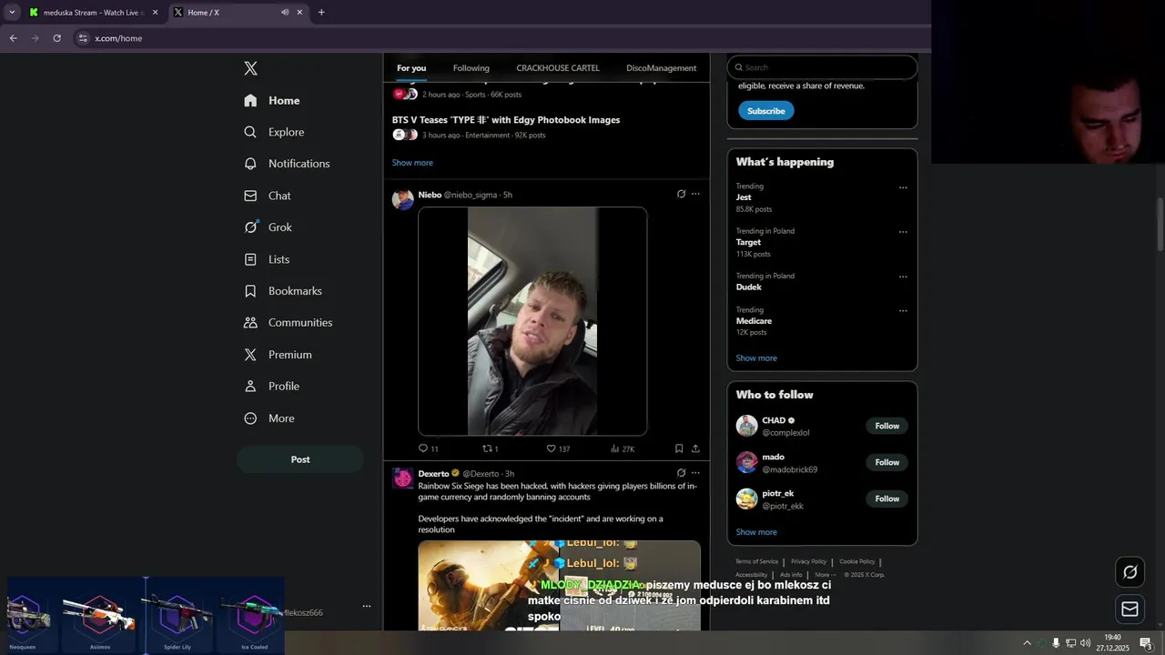Switch to the Following tab
Viewport: 1165px width, 655px height.
[471, 68]
